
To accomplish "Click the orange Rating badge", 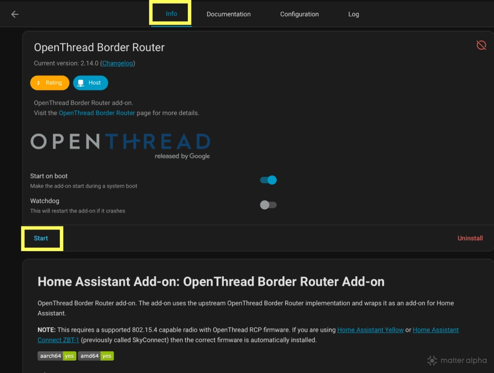I will tap(49, 83).
